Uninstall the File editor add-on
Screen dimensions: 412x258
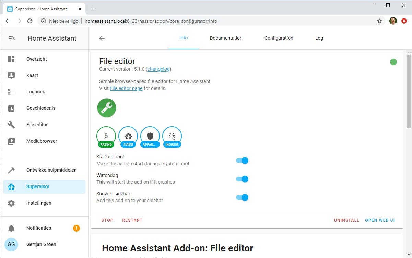(x=346, y=220)
